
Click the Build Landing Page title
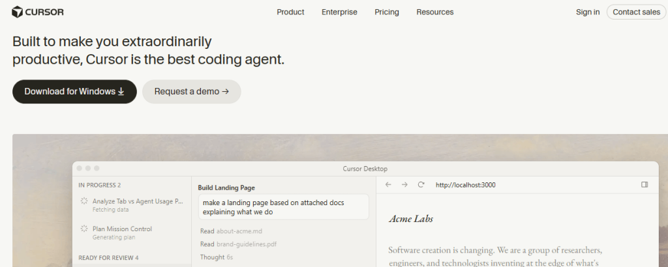(226, 188)
